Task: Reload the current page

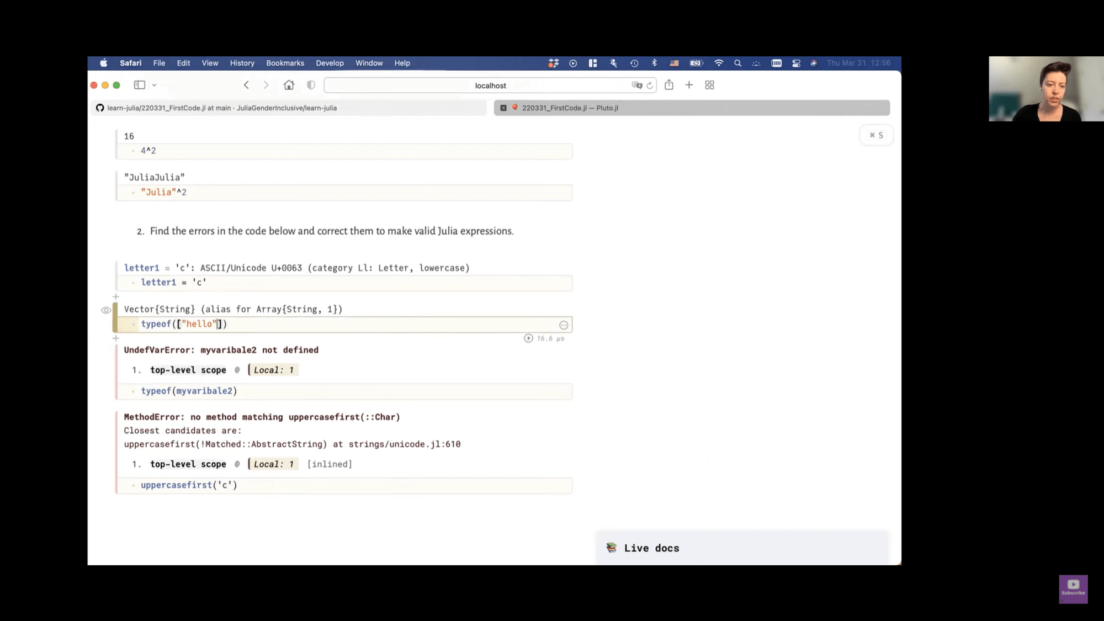Action: 650,86
